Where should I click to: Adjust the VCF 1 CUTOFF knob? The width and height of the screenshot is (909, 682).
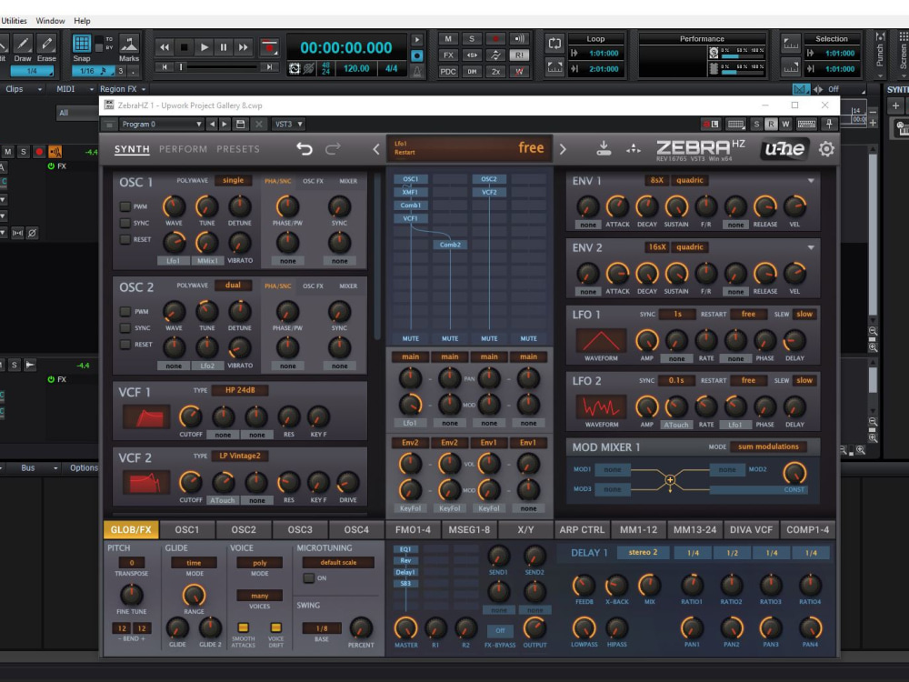190,416
